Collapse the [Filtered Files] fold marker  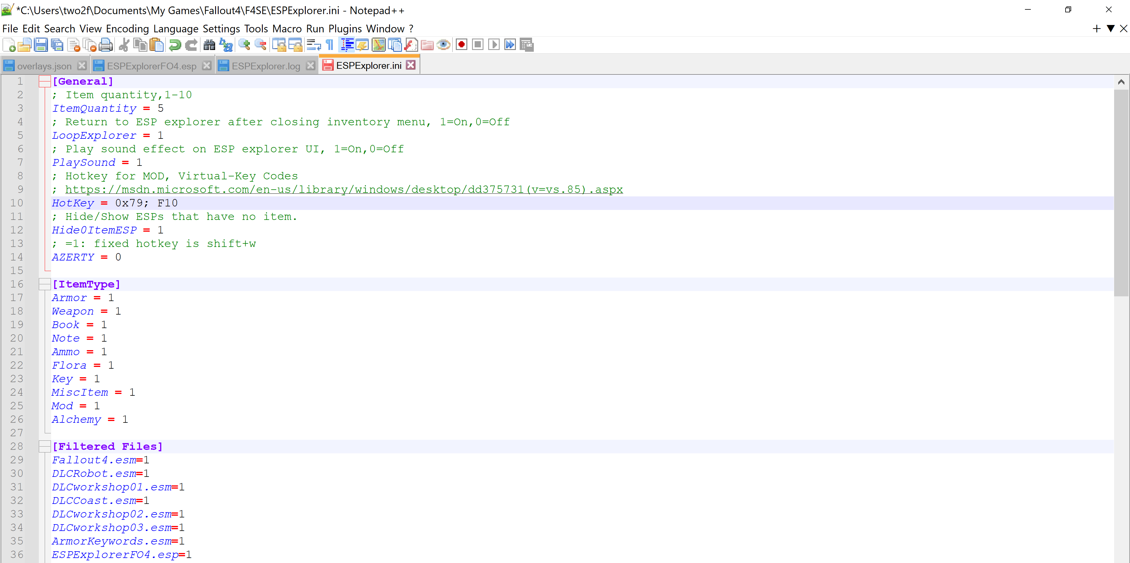(x=45, y=447)
